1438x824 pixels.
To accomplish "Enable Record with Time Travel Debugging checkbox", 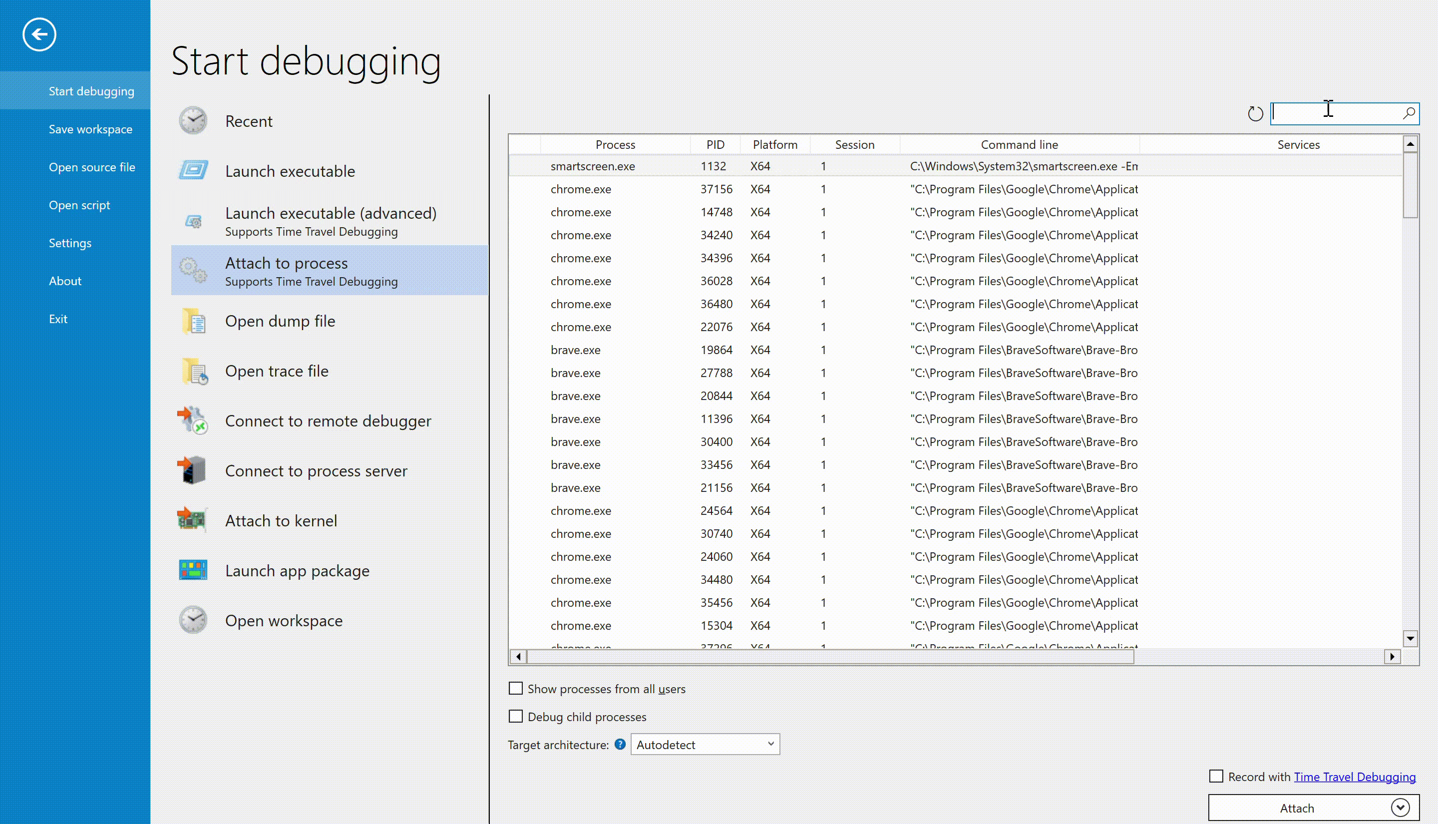I will (x=1216, y=776).
